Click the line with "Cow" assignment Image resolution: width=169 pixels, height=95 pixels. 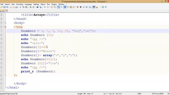point(40,63)
